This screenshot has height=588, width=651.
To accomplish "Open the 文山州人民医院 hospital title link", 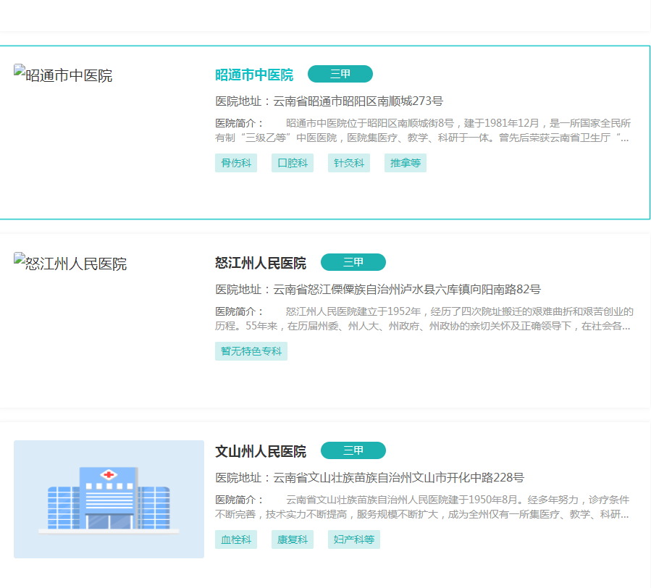I will pos(261,451).
